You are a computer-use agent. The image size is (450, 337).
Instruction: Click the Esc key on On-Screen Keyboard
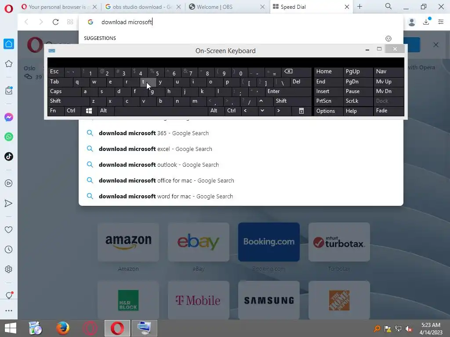pyautogui.click(x=56, y=72)
